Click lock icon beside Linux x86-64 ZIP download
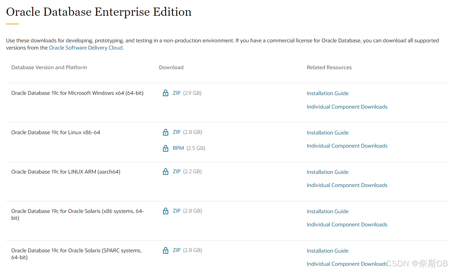This screenshot has height=271, width=449. (166, 132)
